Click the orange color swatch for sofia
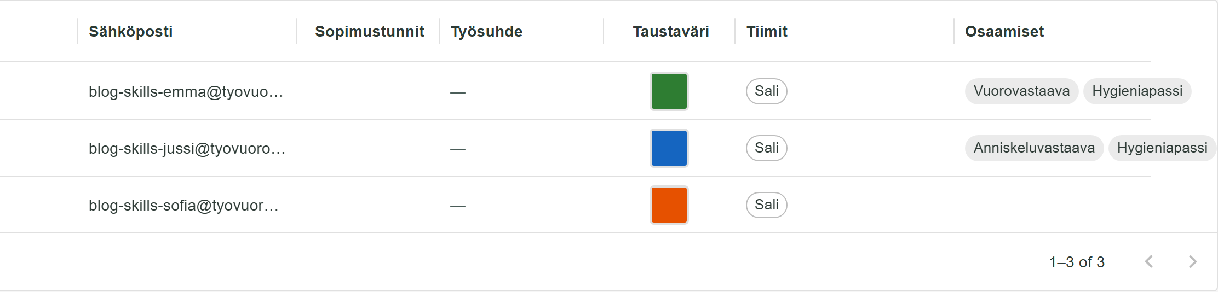 pos(669,205)
